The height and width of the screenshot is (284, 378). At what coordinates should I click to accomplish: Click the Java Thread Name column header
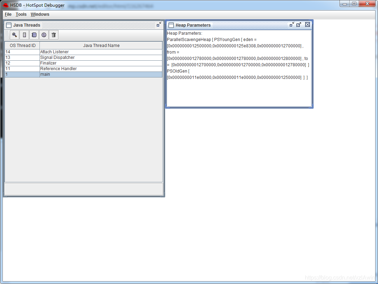coord(101,45)
